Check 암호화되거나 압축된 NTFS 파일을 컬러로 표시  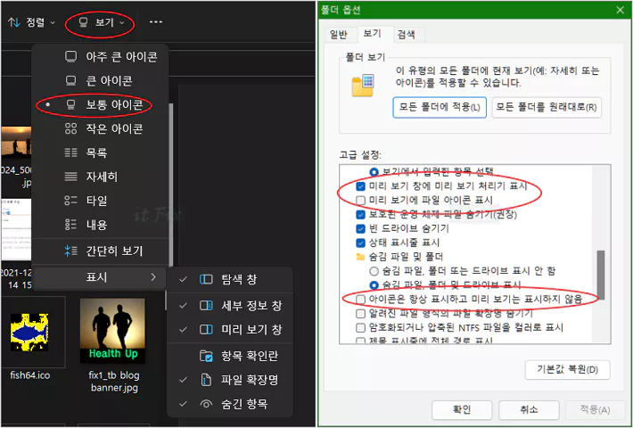pos(361,327)
